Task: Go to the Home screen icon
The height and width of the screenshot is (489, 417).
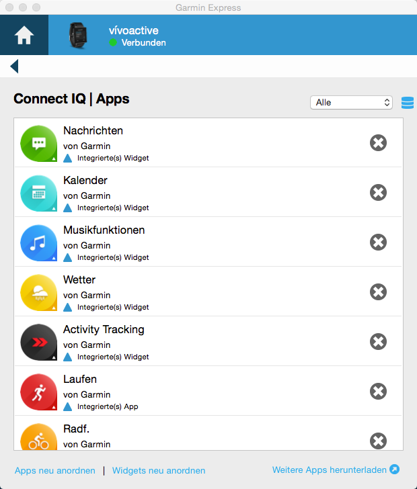Action: click(x=24, y=36)
